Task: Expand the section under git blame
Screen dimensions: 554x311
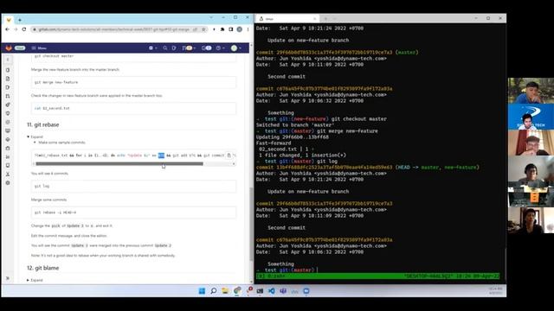Action: tap(35, 280)
